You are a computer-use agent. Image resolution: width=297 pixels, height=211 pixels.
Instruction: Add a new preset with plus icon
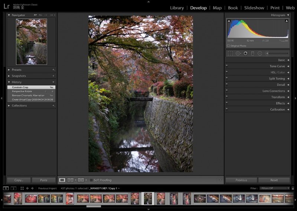click(x=53, y=70)
